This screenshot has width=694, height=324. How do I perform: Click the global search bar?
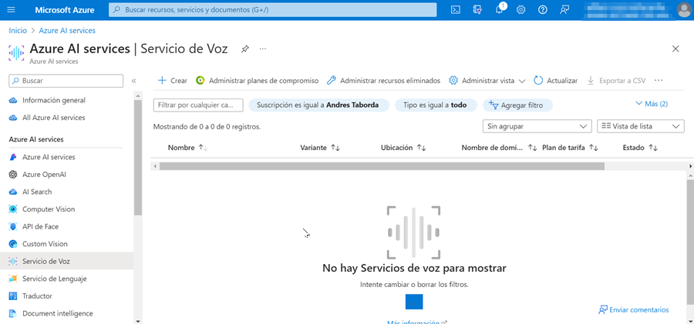pyautogui.click(x=273, y=10)
